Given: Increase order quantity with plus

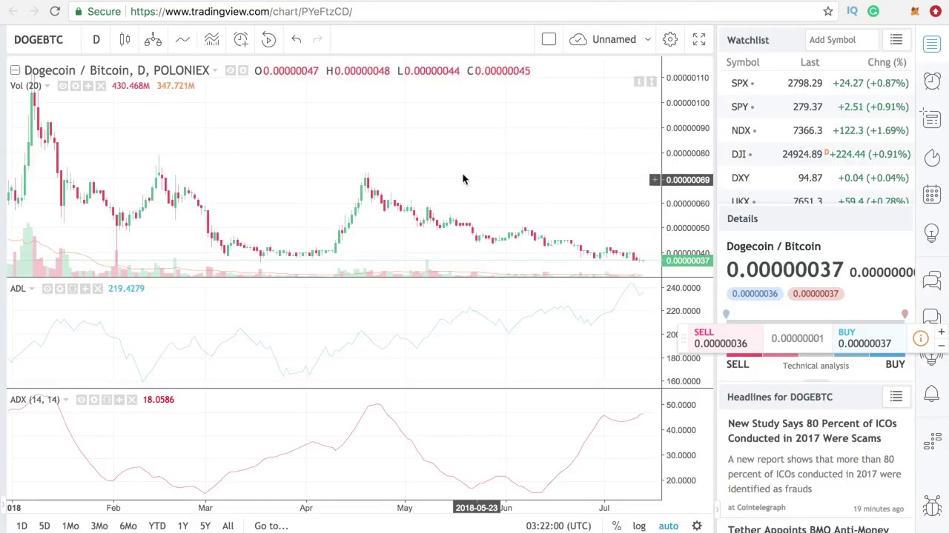Looking at the screenshot, I should coord(941,332).
